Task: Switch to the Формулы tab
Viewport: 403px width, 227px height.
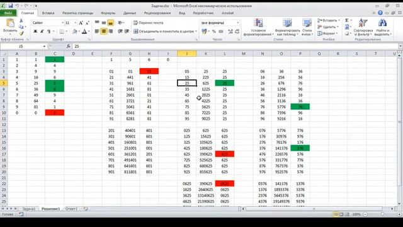Action: pos(108,13)
